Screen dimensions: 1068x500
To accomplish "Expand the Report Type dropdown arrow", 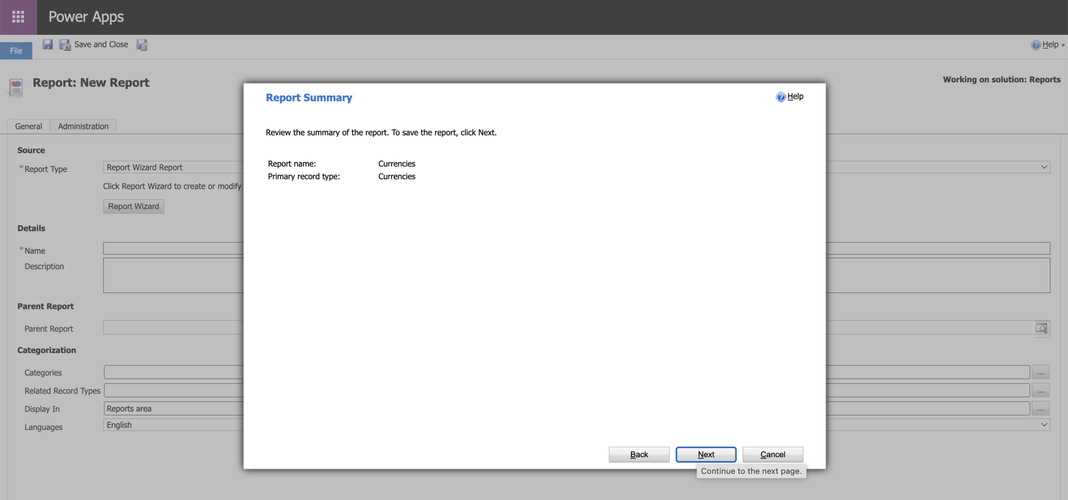I will 1044,167.
